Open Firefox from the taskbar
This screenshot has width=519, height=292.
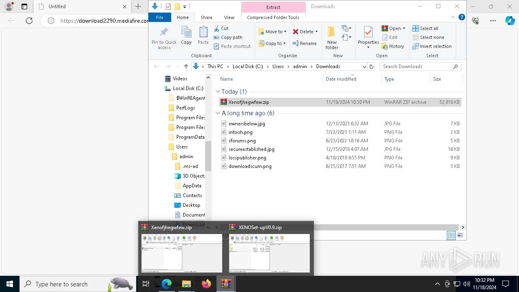point(206,284)
